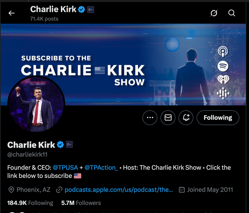
Task: View the 184.9K Following list
Action: point(30,203)
